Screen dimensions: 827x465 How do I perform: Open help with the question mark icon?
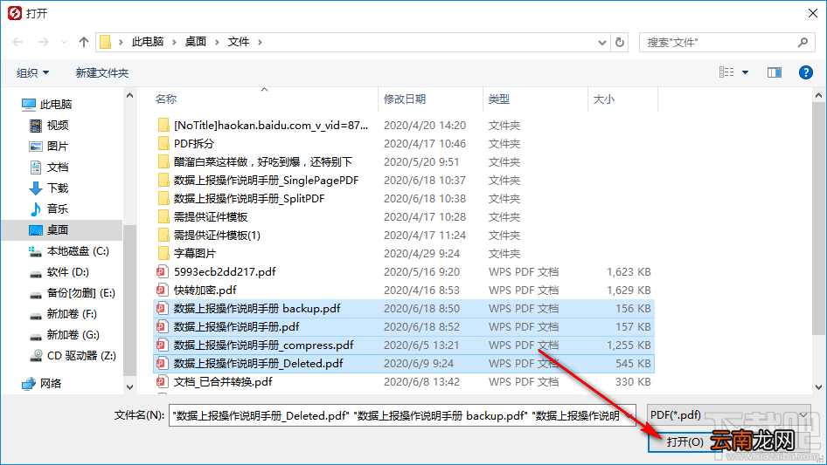[805, 72]
